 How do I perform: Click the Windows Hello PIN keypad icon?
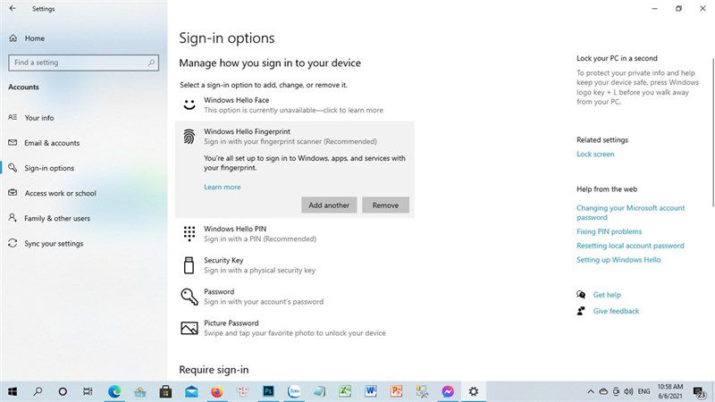pyautogui.click(x=189, y=233)
